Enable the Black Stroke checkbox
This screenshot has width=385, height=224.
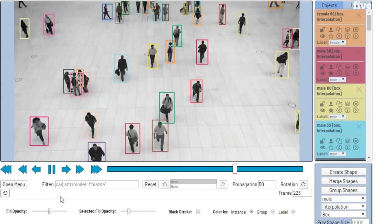click(x=198, y=212)
